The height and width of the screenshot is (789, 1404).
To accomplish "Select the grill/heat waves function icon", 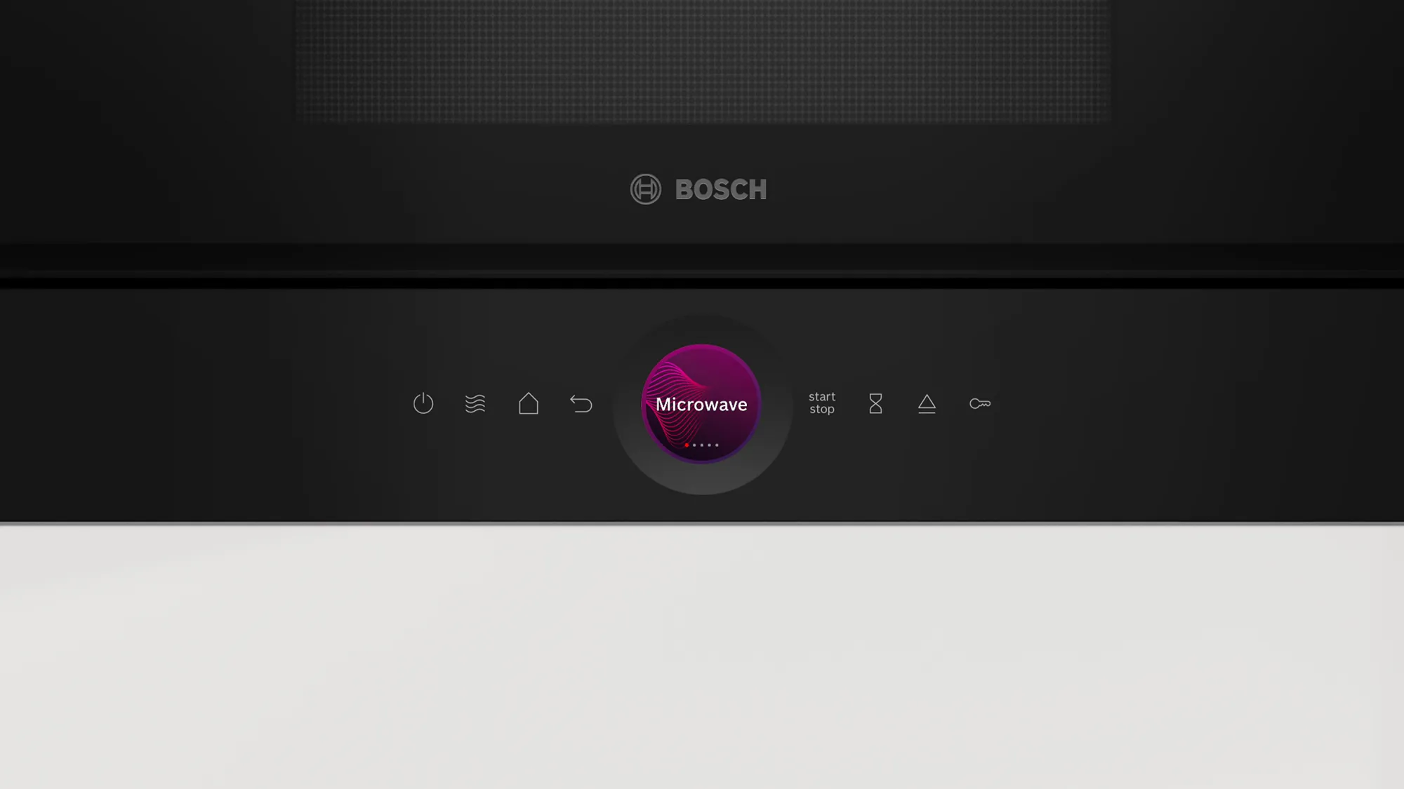I will coord(475,404).
